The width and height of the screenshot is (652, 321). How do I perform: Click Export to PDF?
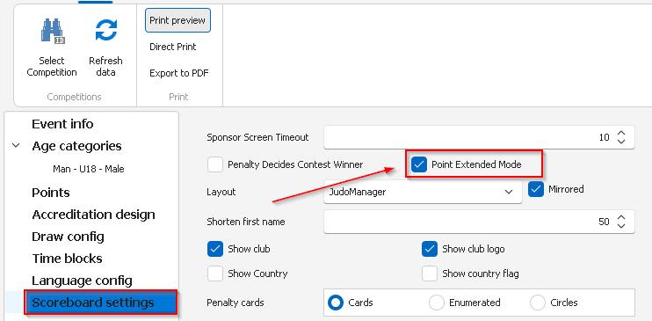(x=178, y=73)
